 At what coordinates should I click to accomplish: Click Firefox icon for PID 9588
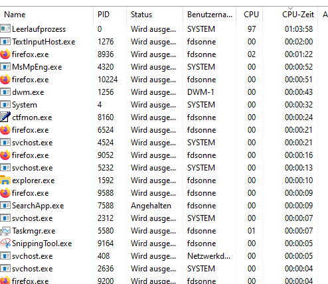click(x=5, y=193)
